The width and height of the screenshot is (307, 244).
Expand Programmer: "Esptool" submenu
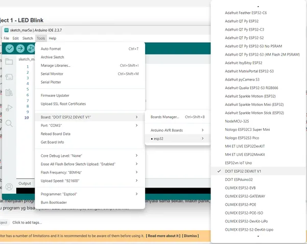coord(90,194)
